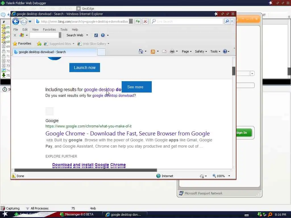Open the Help menu
The width and height of the screenshot is (291, 218).
point(75,30)
